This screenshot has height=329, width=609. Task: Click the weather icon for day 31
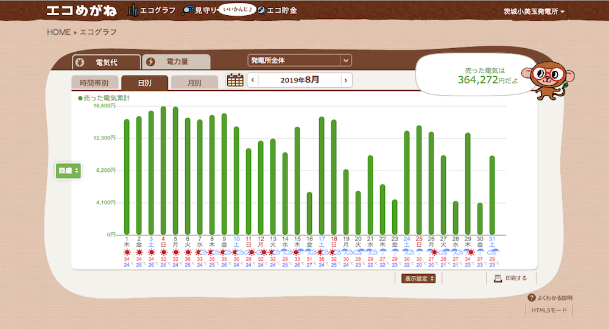[x=493, y=252]
